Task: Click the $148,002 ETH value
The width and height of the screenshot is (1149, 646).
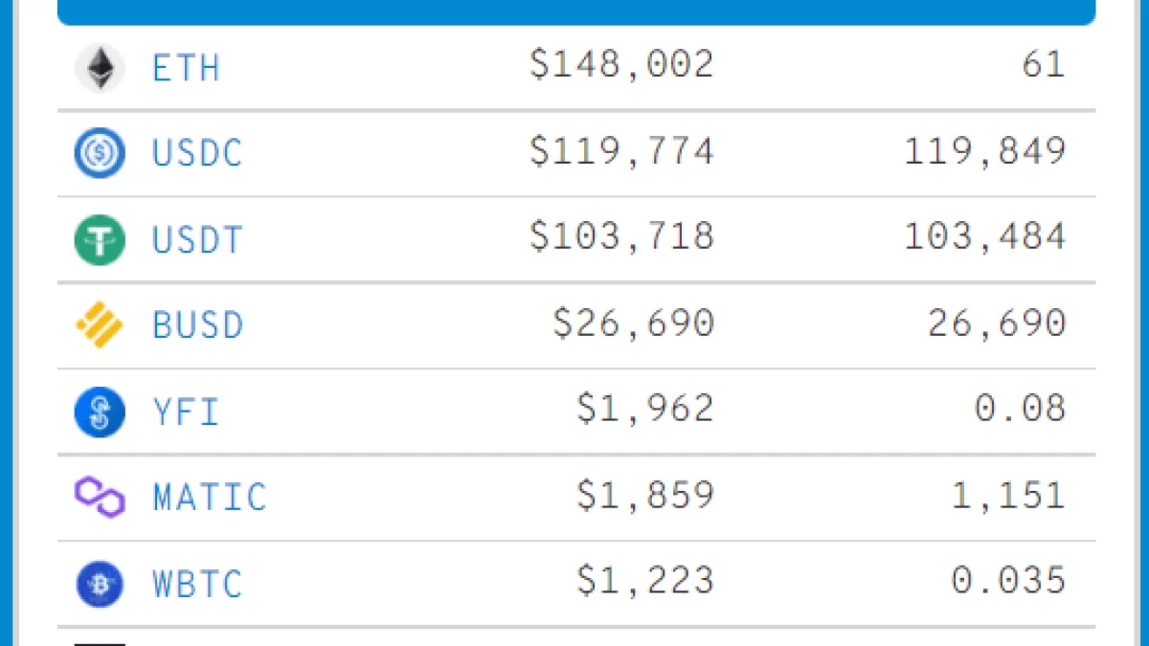Action: [621, 65]
